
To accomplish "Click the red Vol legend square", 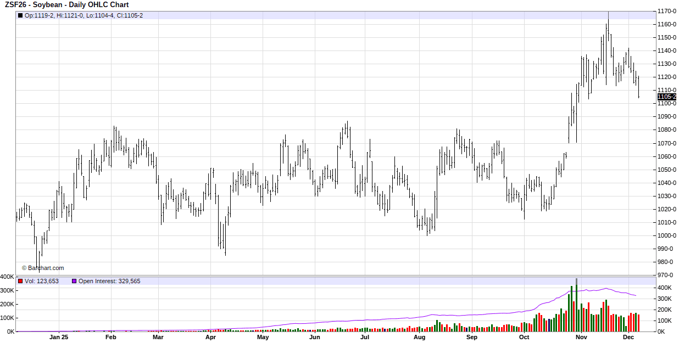I will (x=20, y=281).
